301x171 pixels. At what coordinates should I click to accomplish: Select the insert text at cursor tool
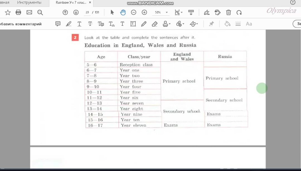(x=112, y=24)
